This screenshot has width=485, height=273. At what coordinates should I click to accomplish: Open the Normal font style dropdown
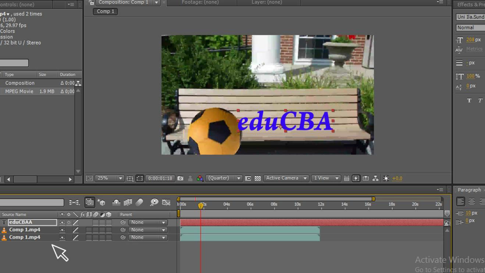coord(470,28)
